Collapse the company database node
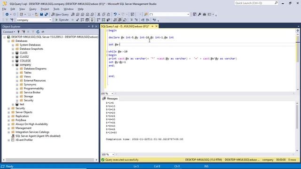This screenshot has height=169, width=301. pyautogui.click(x=13, y=65)
